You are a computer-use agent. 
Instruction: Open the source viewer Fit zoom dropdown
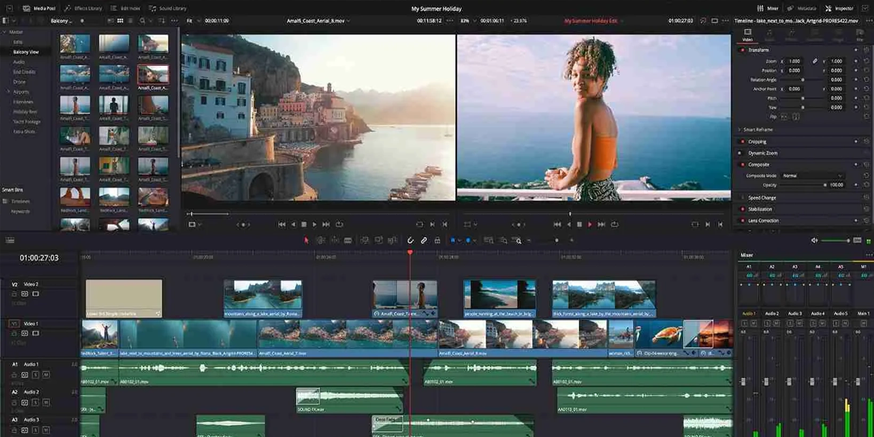pos(193,21)
